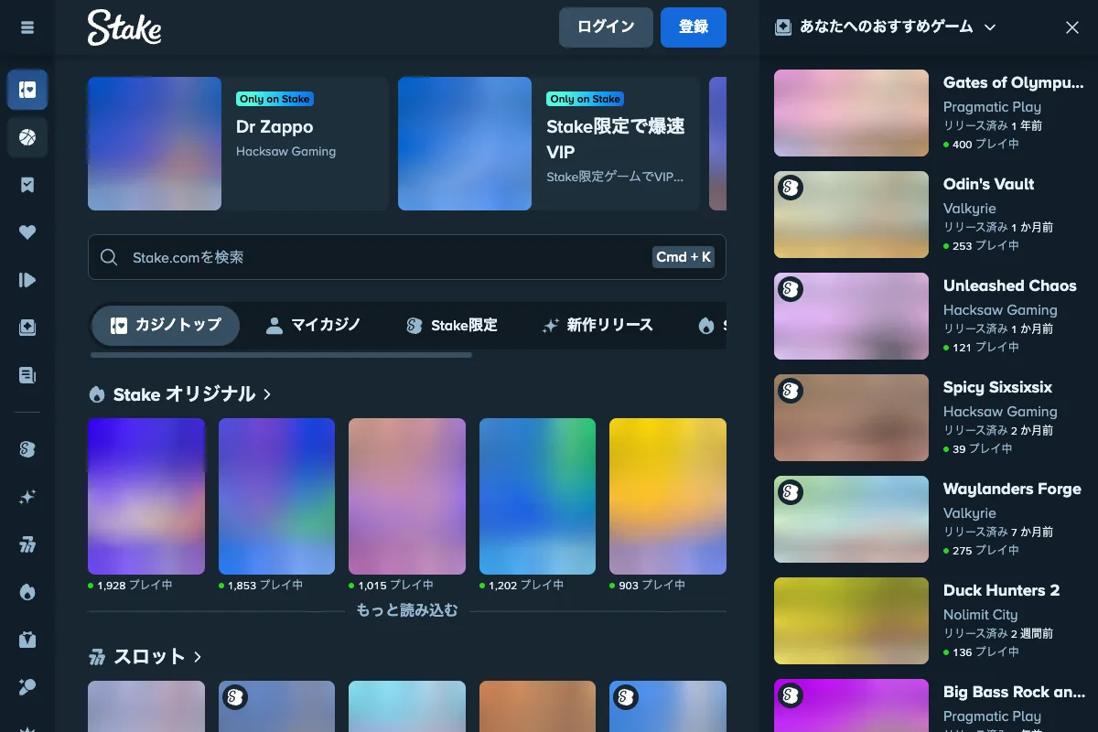Close the recommended games panel

click(1072, 27)
